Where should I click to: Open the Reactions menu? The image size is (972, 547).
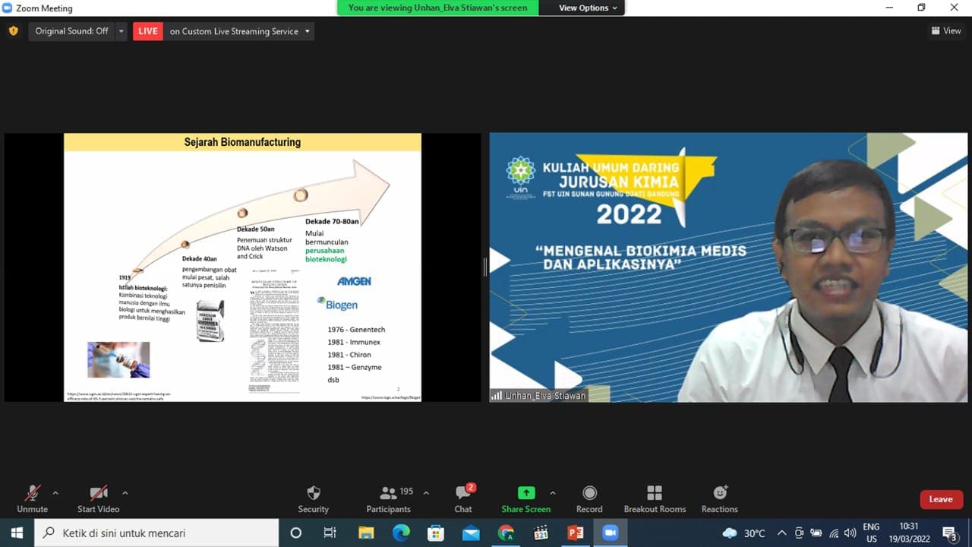719,493
